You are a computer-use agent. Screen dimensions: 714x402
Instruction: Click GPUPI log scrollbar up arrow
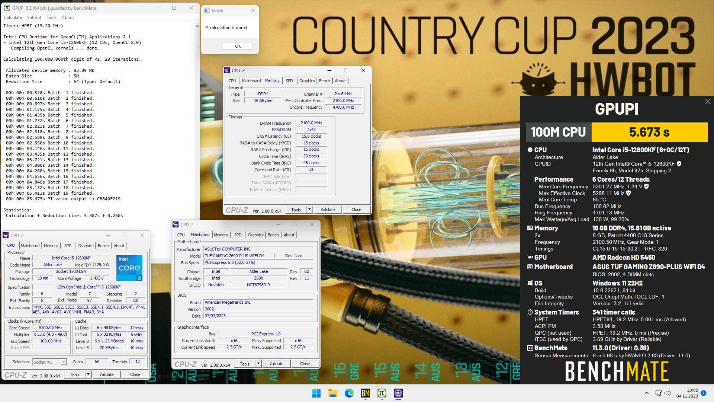click(197, 26)
